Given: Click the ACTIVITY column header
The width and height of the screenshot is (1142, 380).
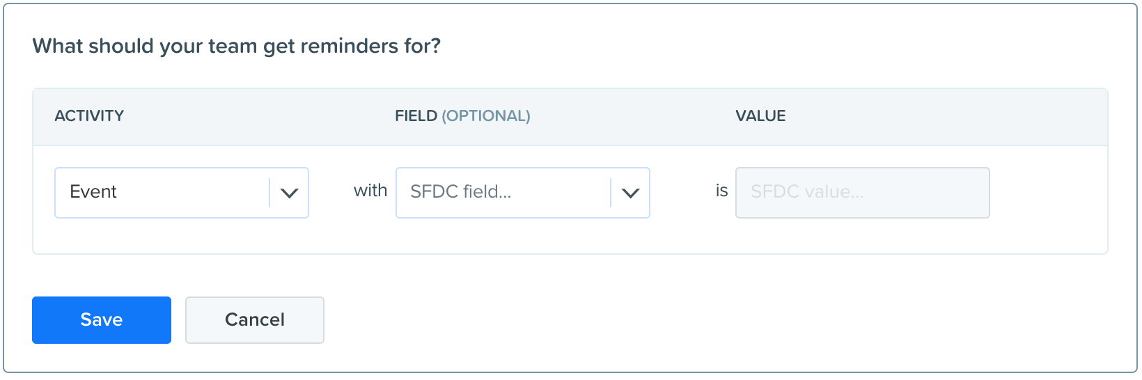Looking at the screenshot, I should pyautogui.click(x=89, y=116).
